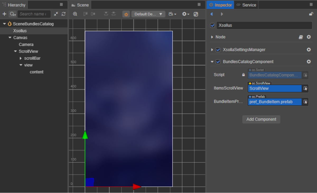The height and width of the screenshot is (193, 317).
Task: Uncheck the Xsollus node active checkbox
Action: [212, 25]
